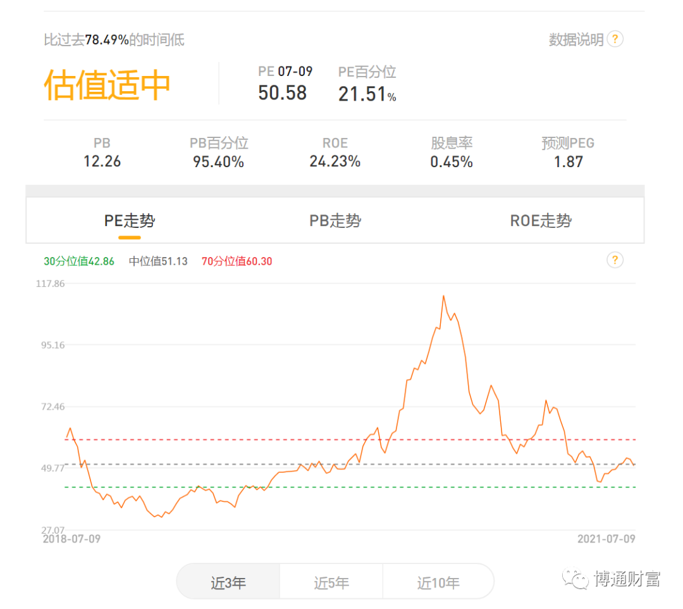Click the PE value 50.58
Image resolution: width=683 pixels, height=609 pixels.
(x=282, y=93)
